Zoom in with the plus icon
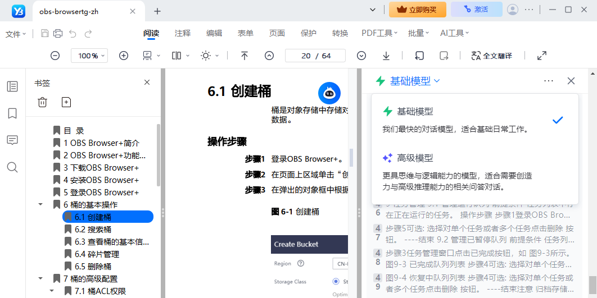This screenshot has height=298, width=597. click(x=124, y=56)
